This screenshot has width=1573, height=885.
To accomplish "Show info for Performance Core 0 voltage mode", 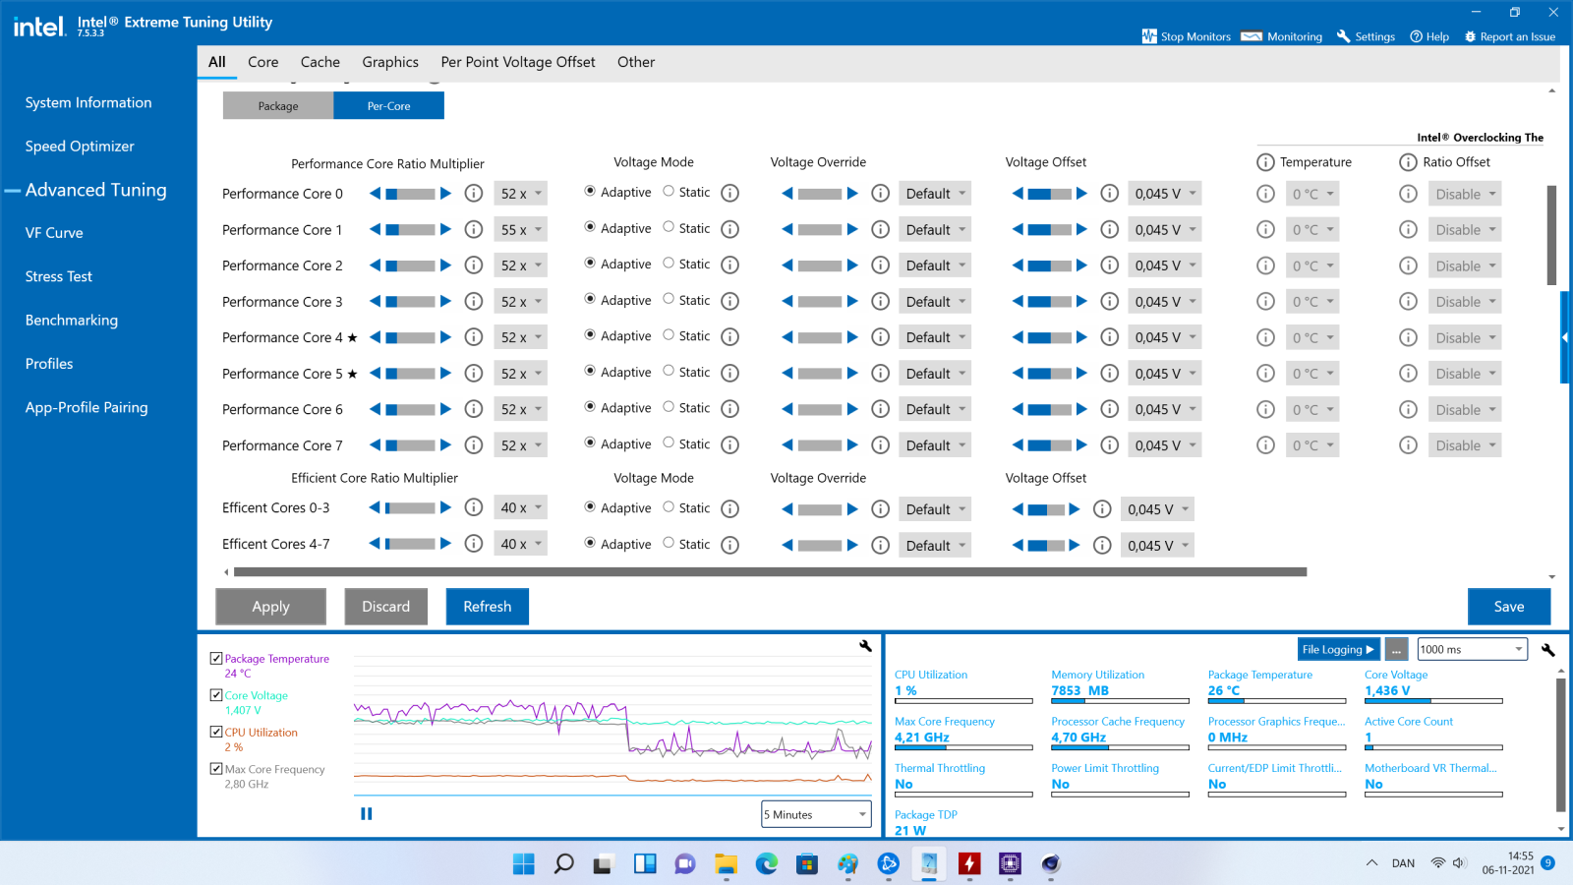I will [730, 193].
